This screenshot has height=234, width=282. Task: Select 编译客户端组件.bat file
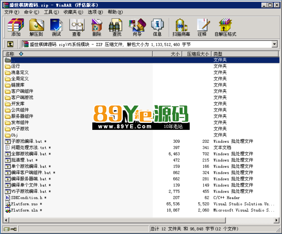point(30,172)
